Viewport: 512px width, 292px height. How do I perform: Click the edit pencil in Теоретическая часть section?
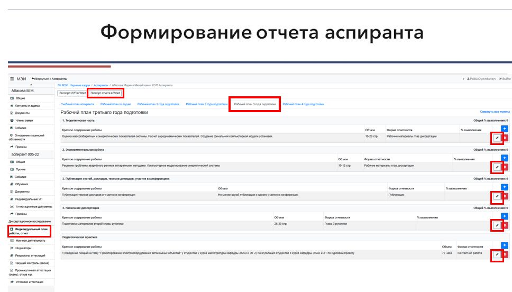coord(497,138)
